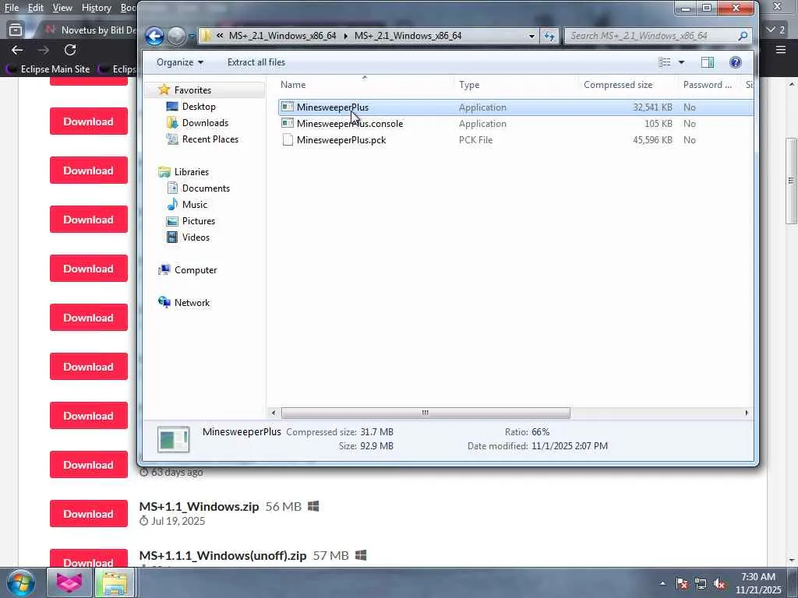Show hidden tray icons arrow
The height and width of the screenshot is (598, 798).
pos(662,584)
